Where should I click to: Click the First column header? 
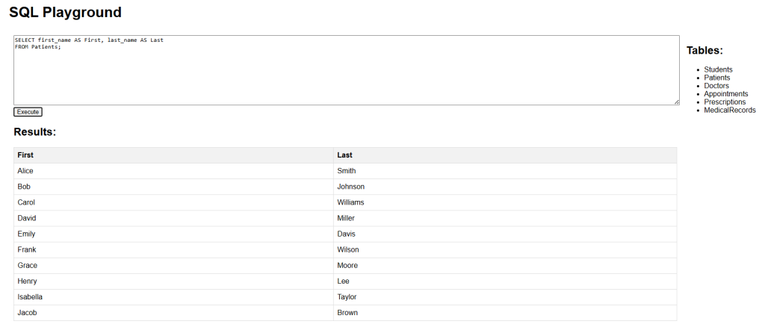tap(173, 155)
